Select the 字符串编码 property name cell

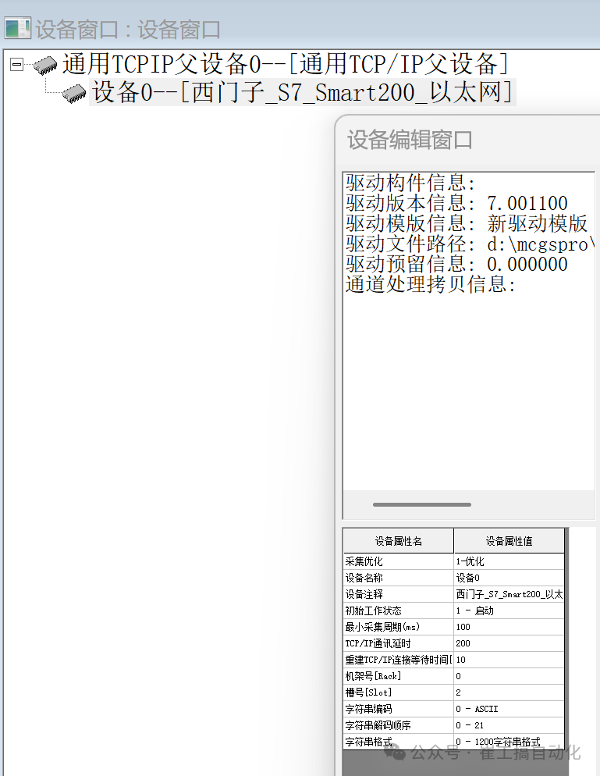(x=398, y=708)
